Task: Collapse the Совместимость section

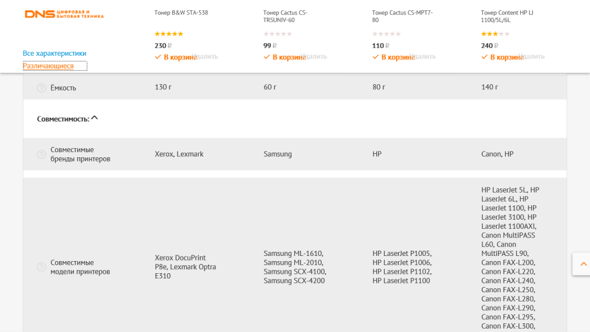Action: pos(94,118)
